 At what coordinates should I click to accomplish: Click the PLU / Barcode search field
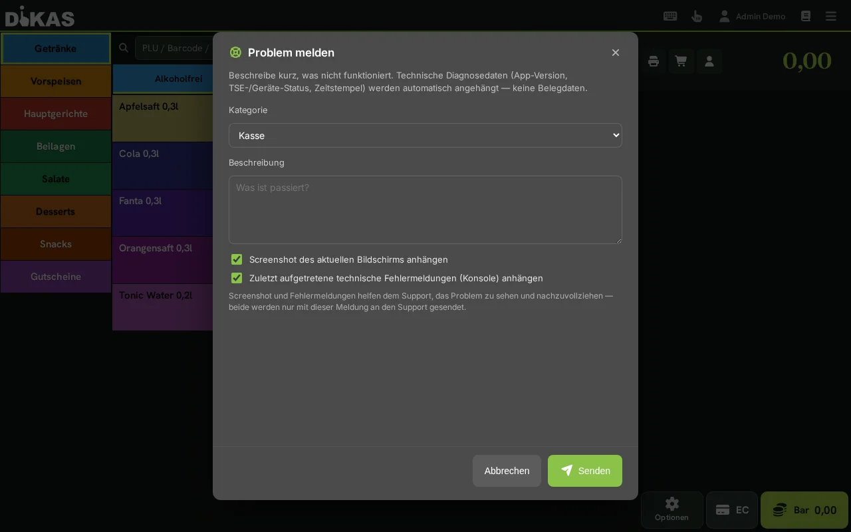[x=174, y=48]
